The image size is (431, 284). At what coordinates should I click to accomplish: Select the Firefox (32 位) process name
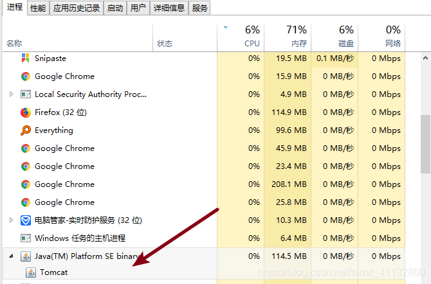[x=60, y=112]
